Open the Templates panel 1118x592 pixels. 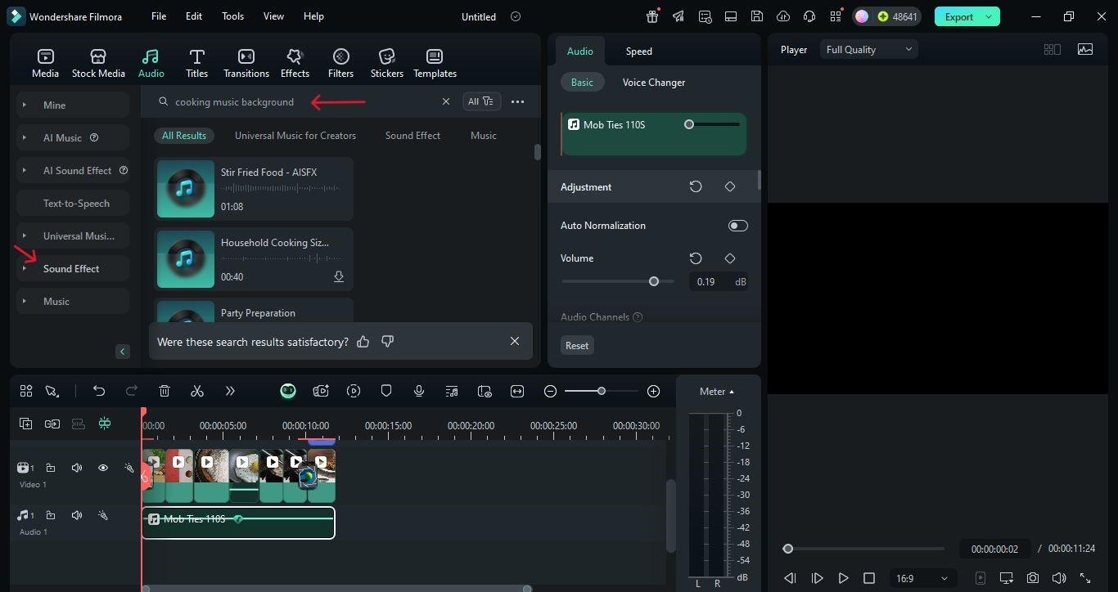point(435,63)
